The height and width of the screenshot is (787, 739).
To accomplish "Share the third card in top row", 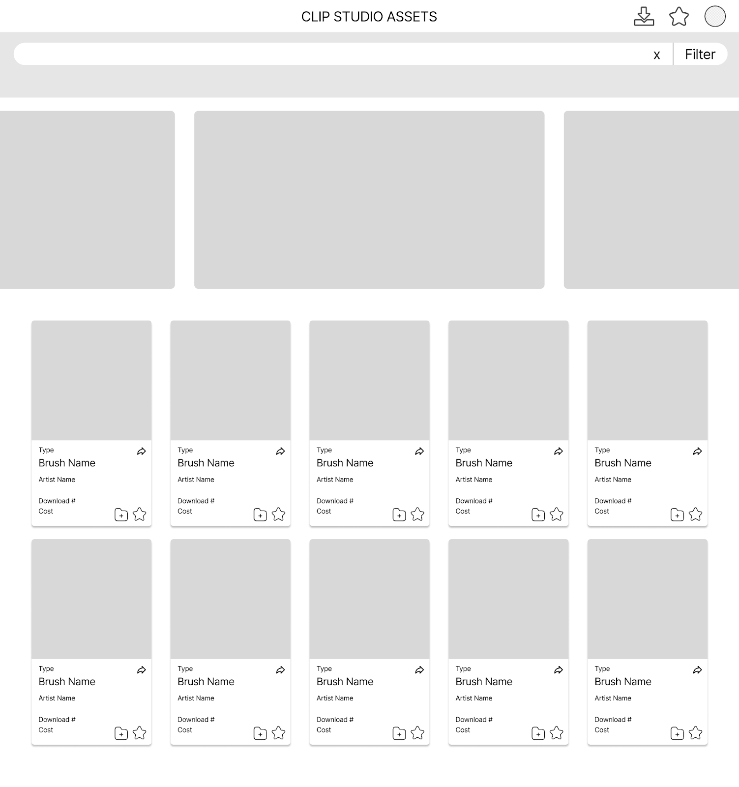I will [419, 452].
